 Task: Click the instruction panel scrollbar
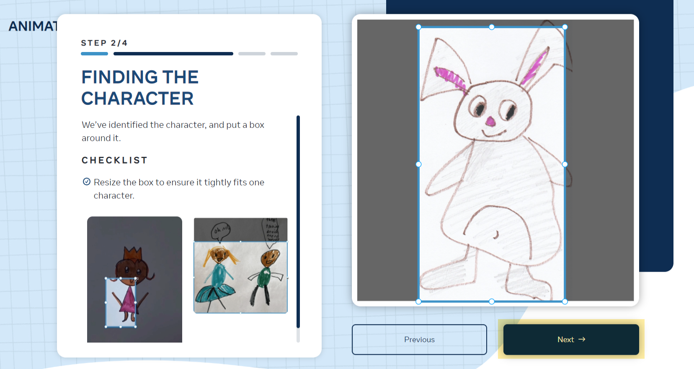[298, 221]
